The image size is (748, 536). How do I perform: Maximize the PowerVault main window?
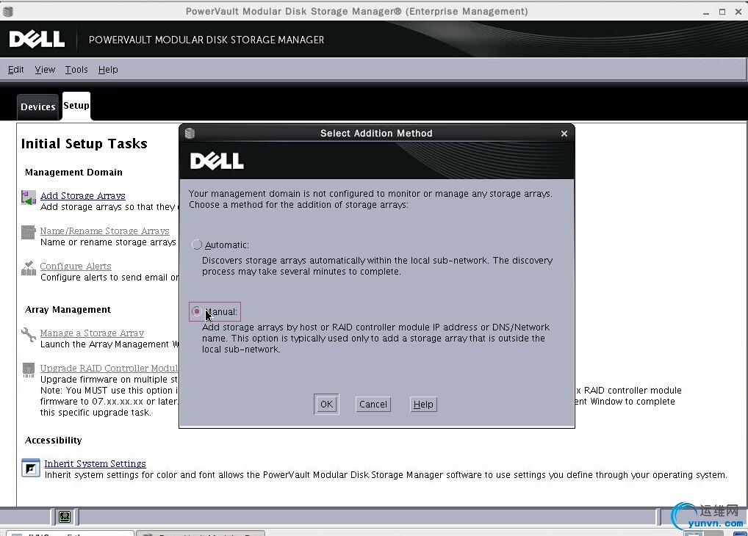point(722,12)
